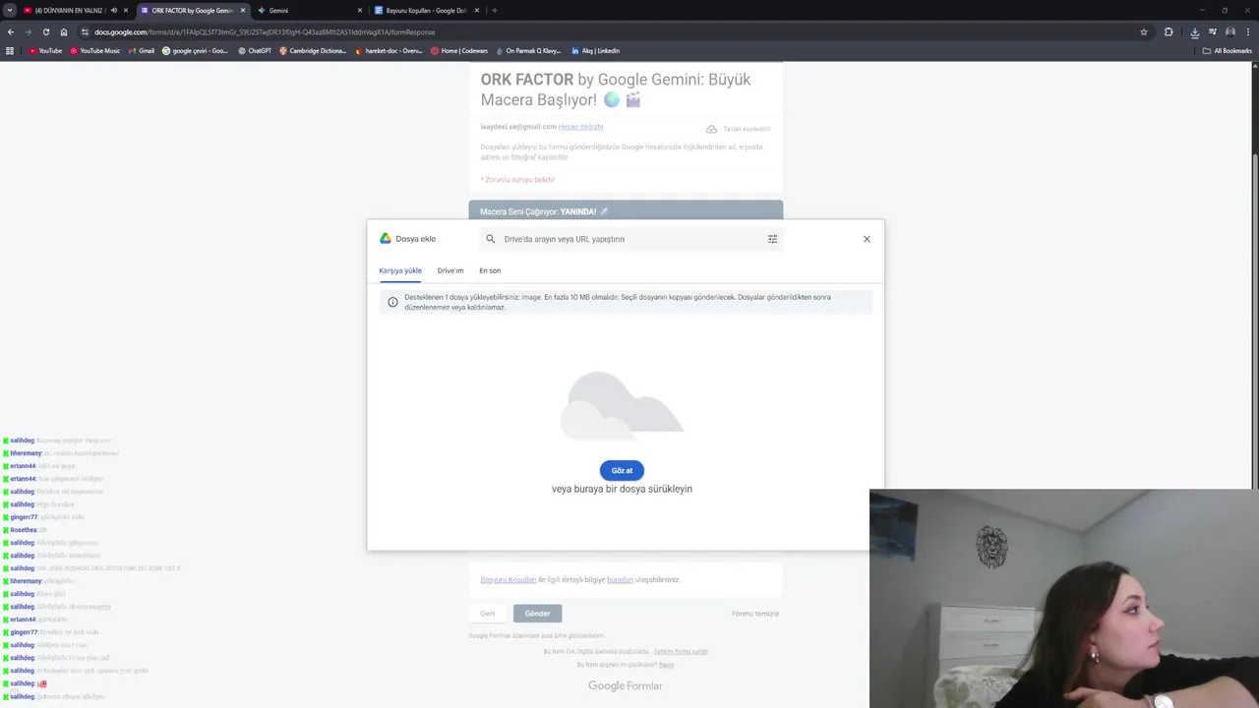Open the Başvuru Koşulları link
The height and width of the screenshot is (708, 1259).
pos(508,580)
